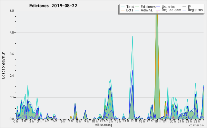Click the '9 h' x-axis label
The width and height of the screenshot is (207, 128).
(x=86, y=121)
